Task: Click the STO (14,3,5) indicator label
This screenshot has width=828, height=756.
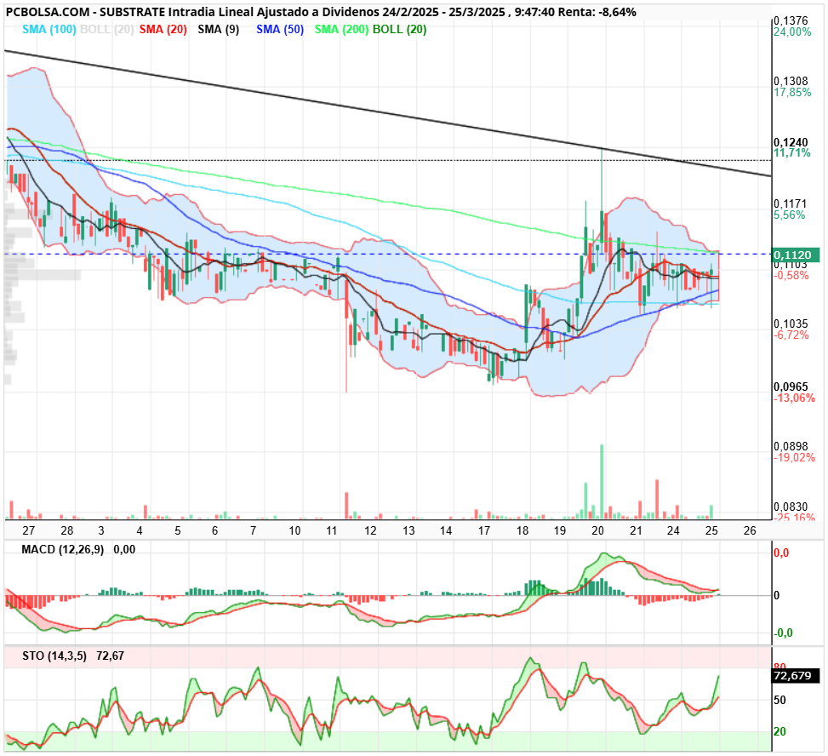Action: 54,656
